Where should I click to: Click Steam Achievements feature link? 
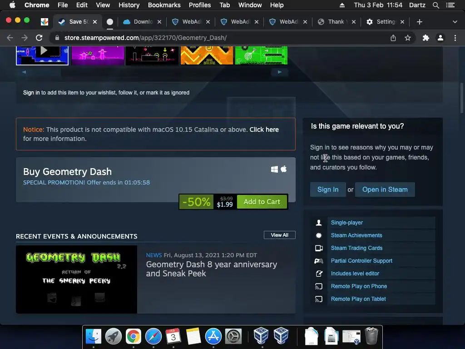click(356, 235)
